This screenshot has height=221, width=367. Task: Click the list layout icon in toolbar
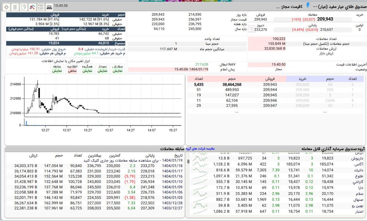click(41, 6)
